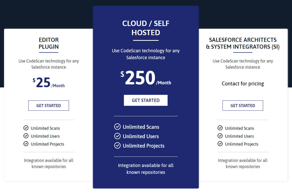Click Integration available text in Editor Plugin card
The image size is (292, 194).
point(49,163)
